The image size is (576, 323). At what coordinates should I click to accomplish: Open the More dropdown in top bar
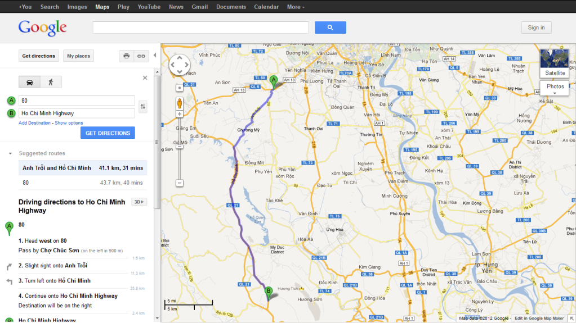(296, 7)
